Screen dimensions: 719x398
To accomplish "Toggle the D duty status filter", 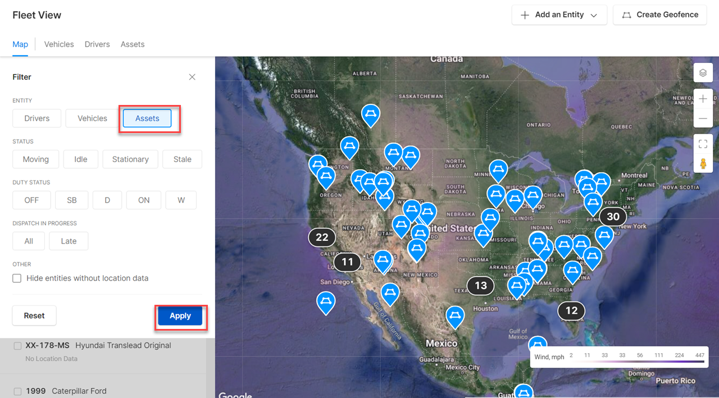I will [107, 200].
